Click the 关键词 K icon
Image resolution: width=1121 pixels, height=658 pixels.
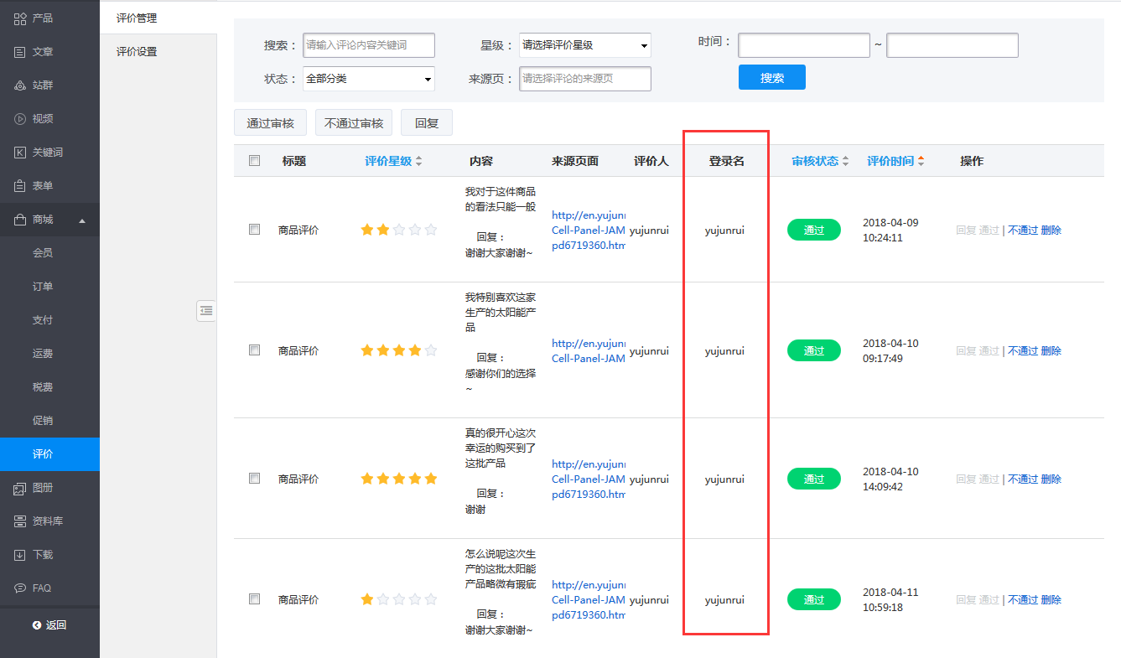pyautogui.click(x=20, y=153)
